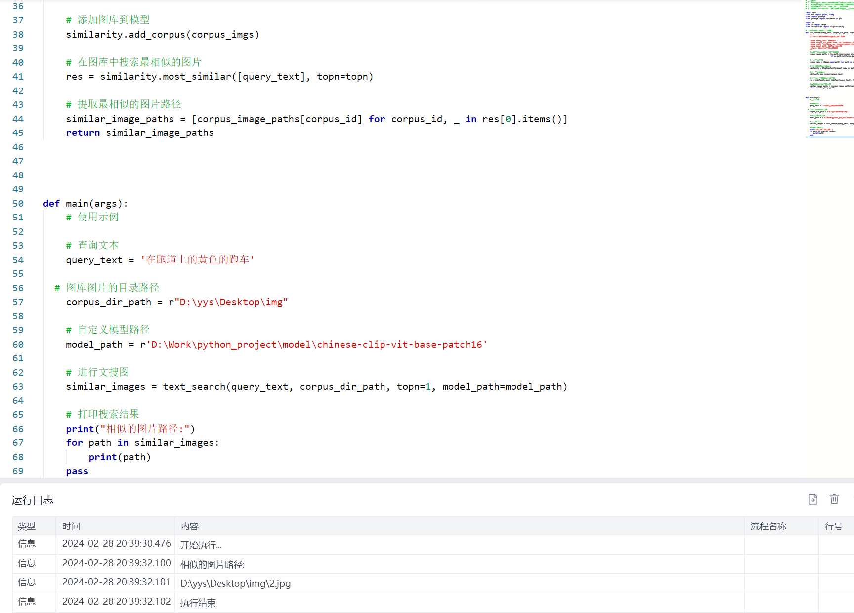
Task: Select the 执行结束 log row
Action: tap(198, 603)
